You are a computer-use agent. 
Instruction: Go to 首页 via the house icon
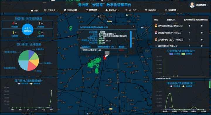click(32, 11)
